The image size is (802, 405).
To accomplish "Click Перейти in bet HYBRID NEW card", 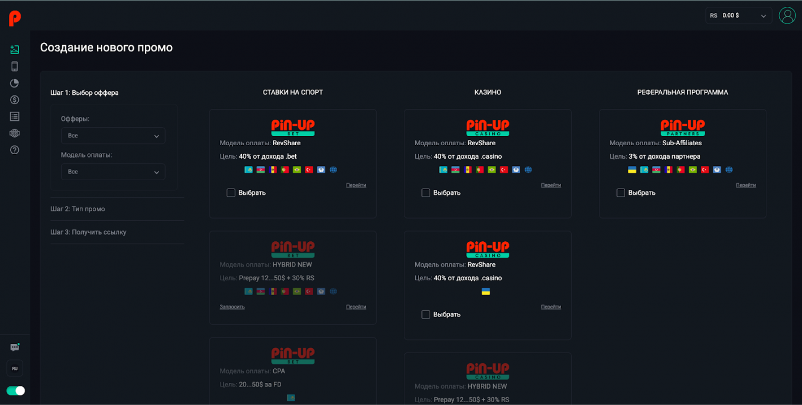I will [x=356, y=307].
